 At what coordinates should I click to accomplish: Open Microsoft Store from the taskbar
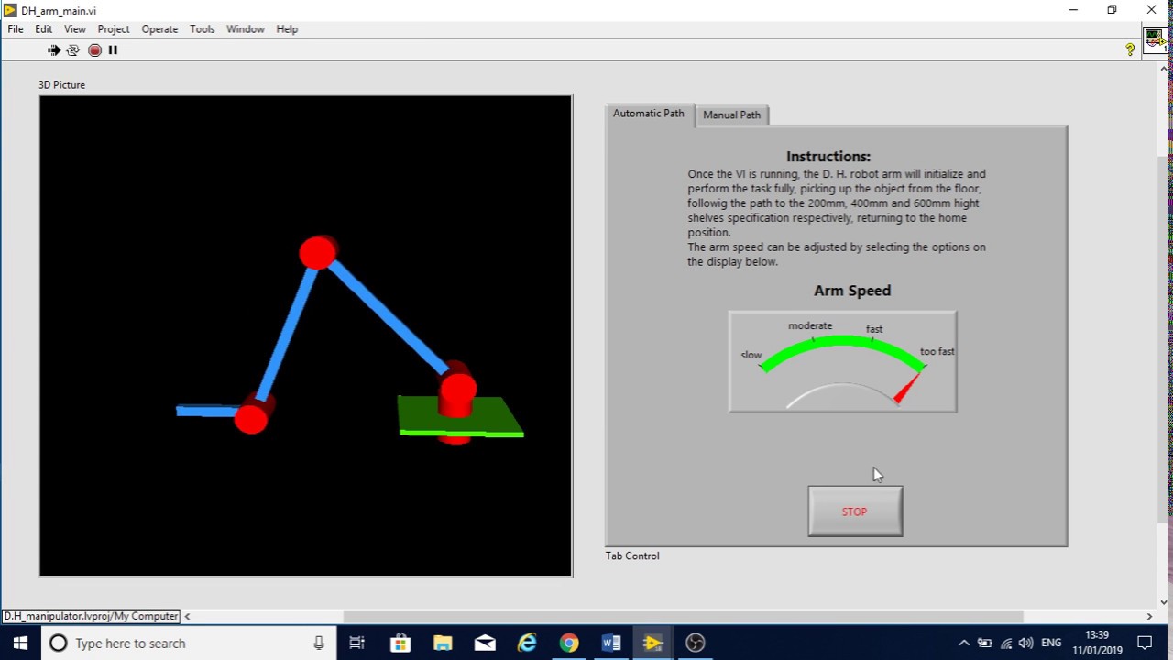pos(400,643)
